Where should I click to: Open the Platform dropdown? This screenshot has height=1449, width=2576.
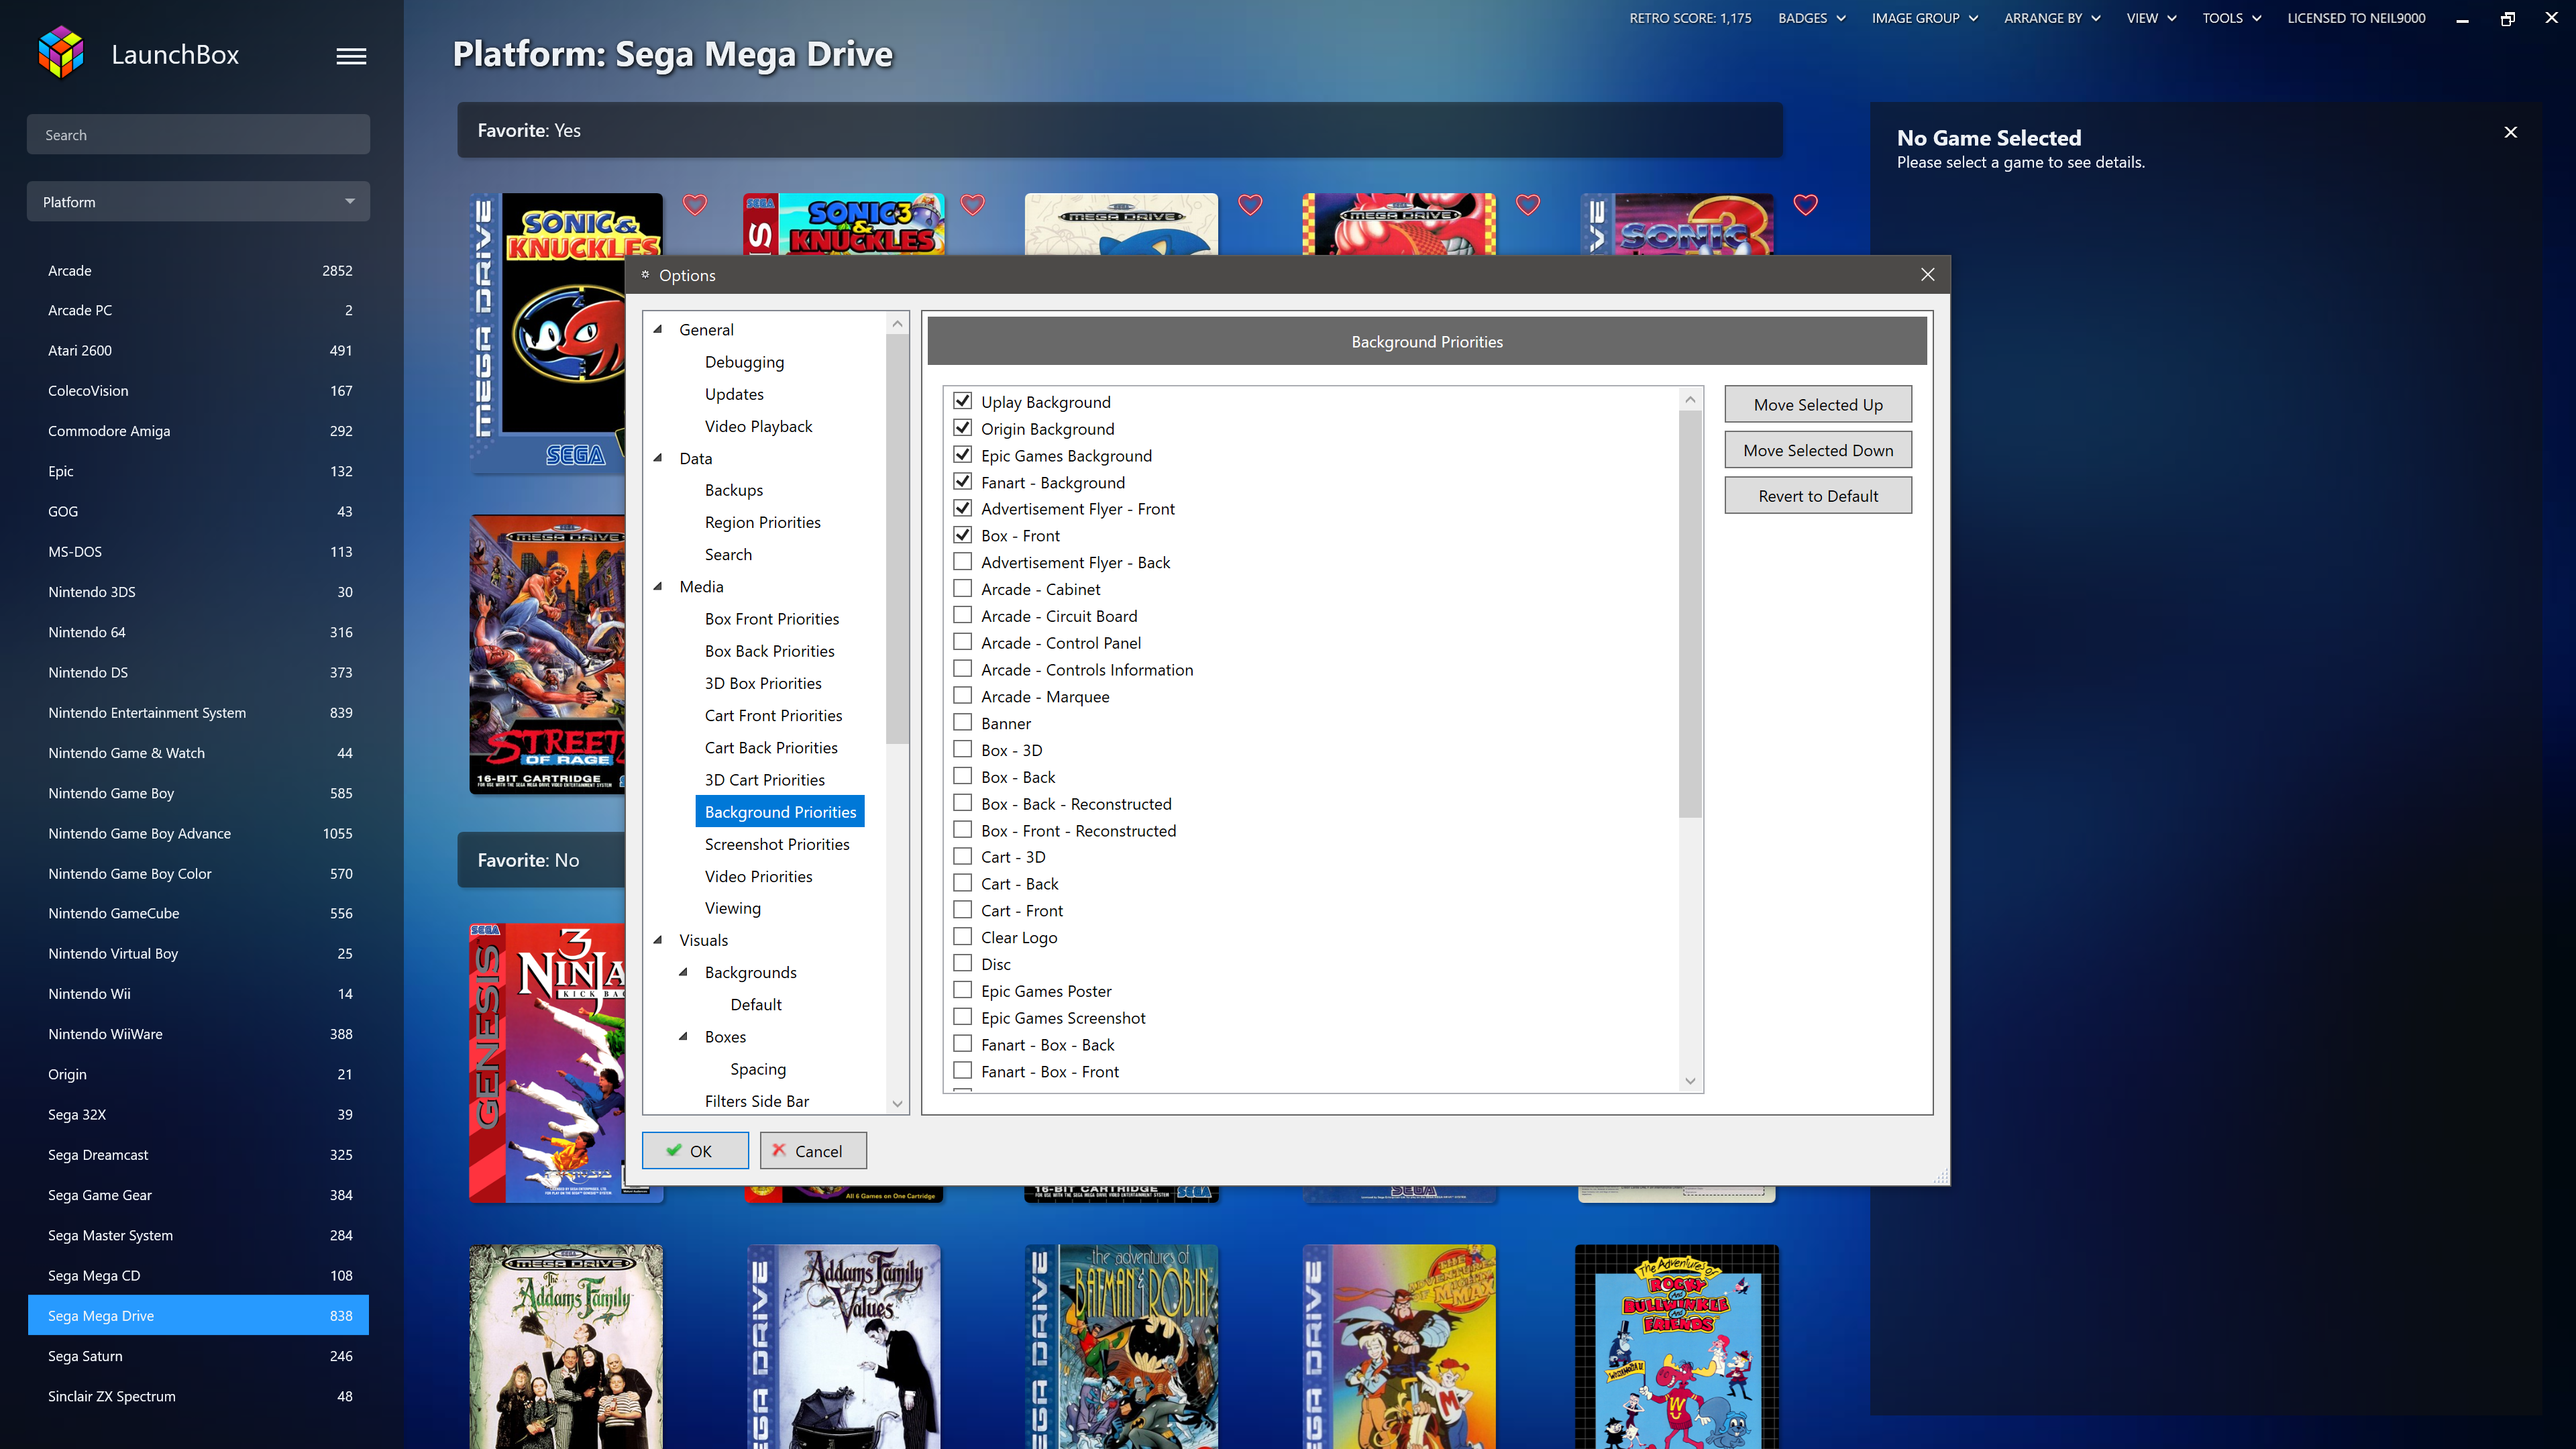(x=198, y=201)
